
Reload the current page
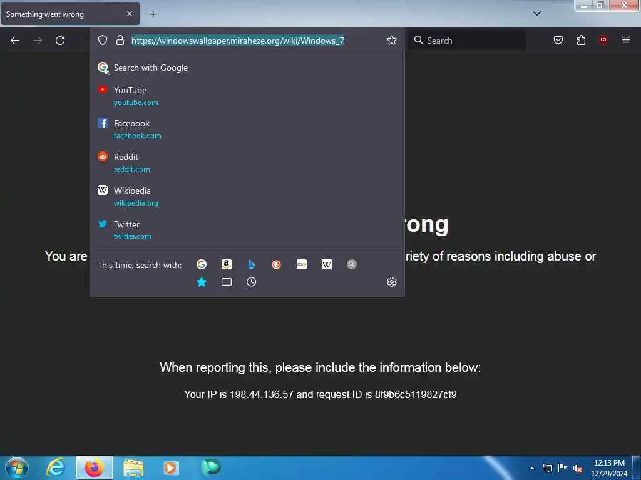point(60,41)
